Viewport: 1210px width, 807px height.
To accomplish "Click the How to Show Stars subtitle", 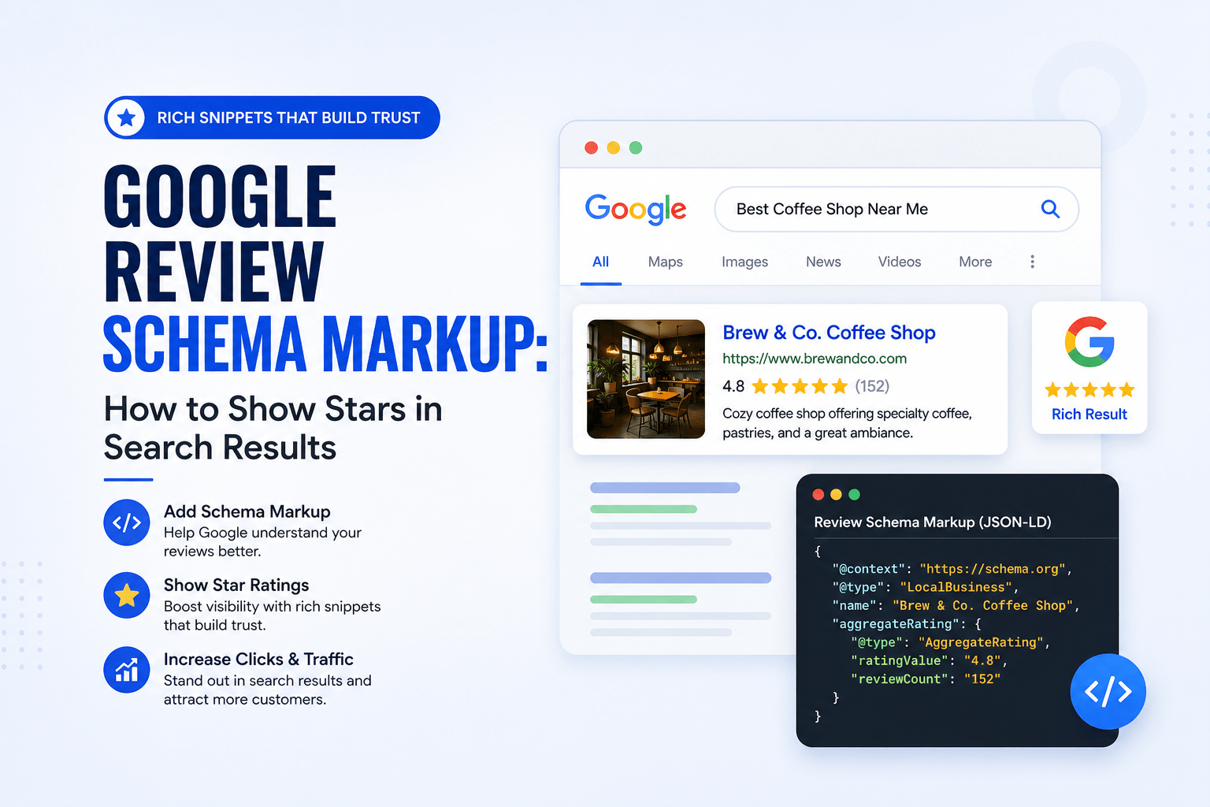I will click(273, 428).
